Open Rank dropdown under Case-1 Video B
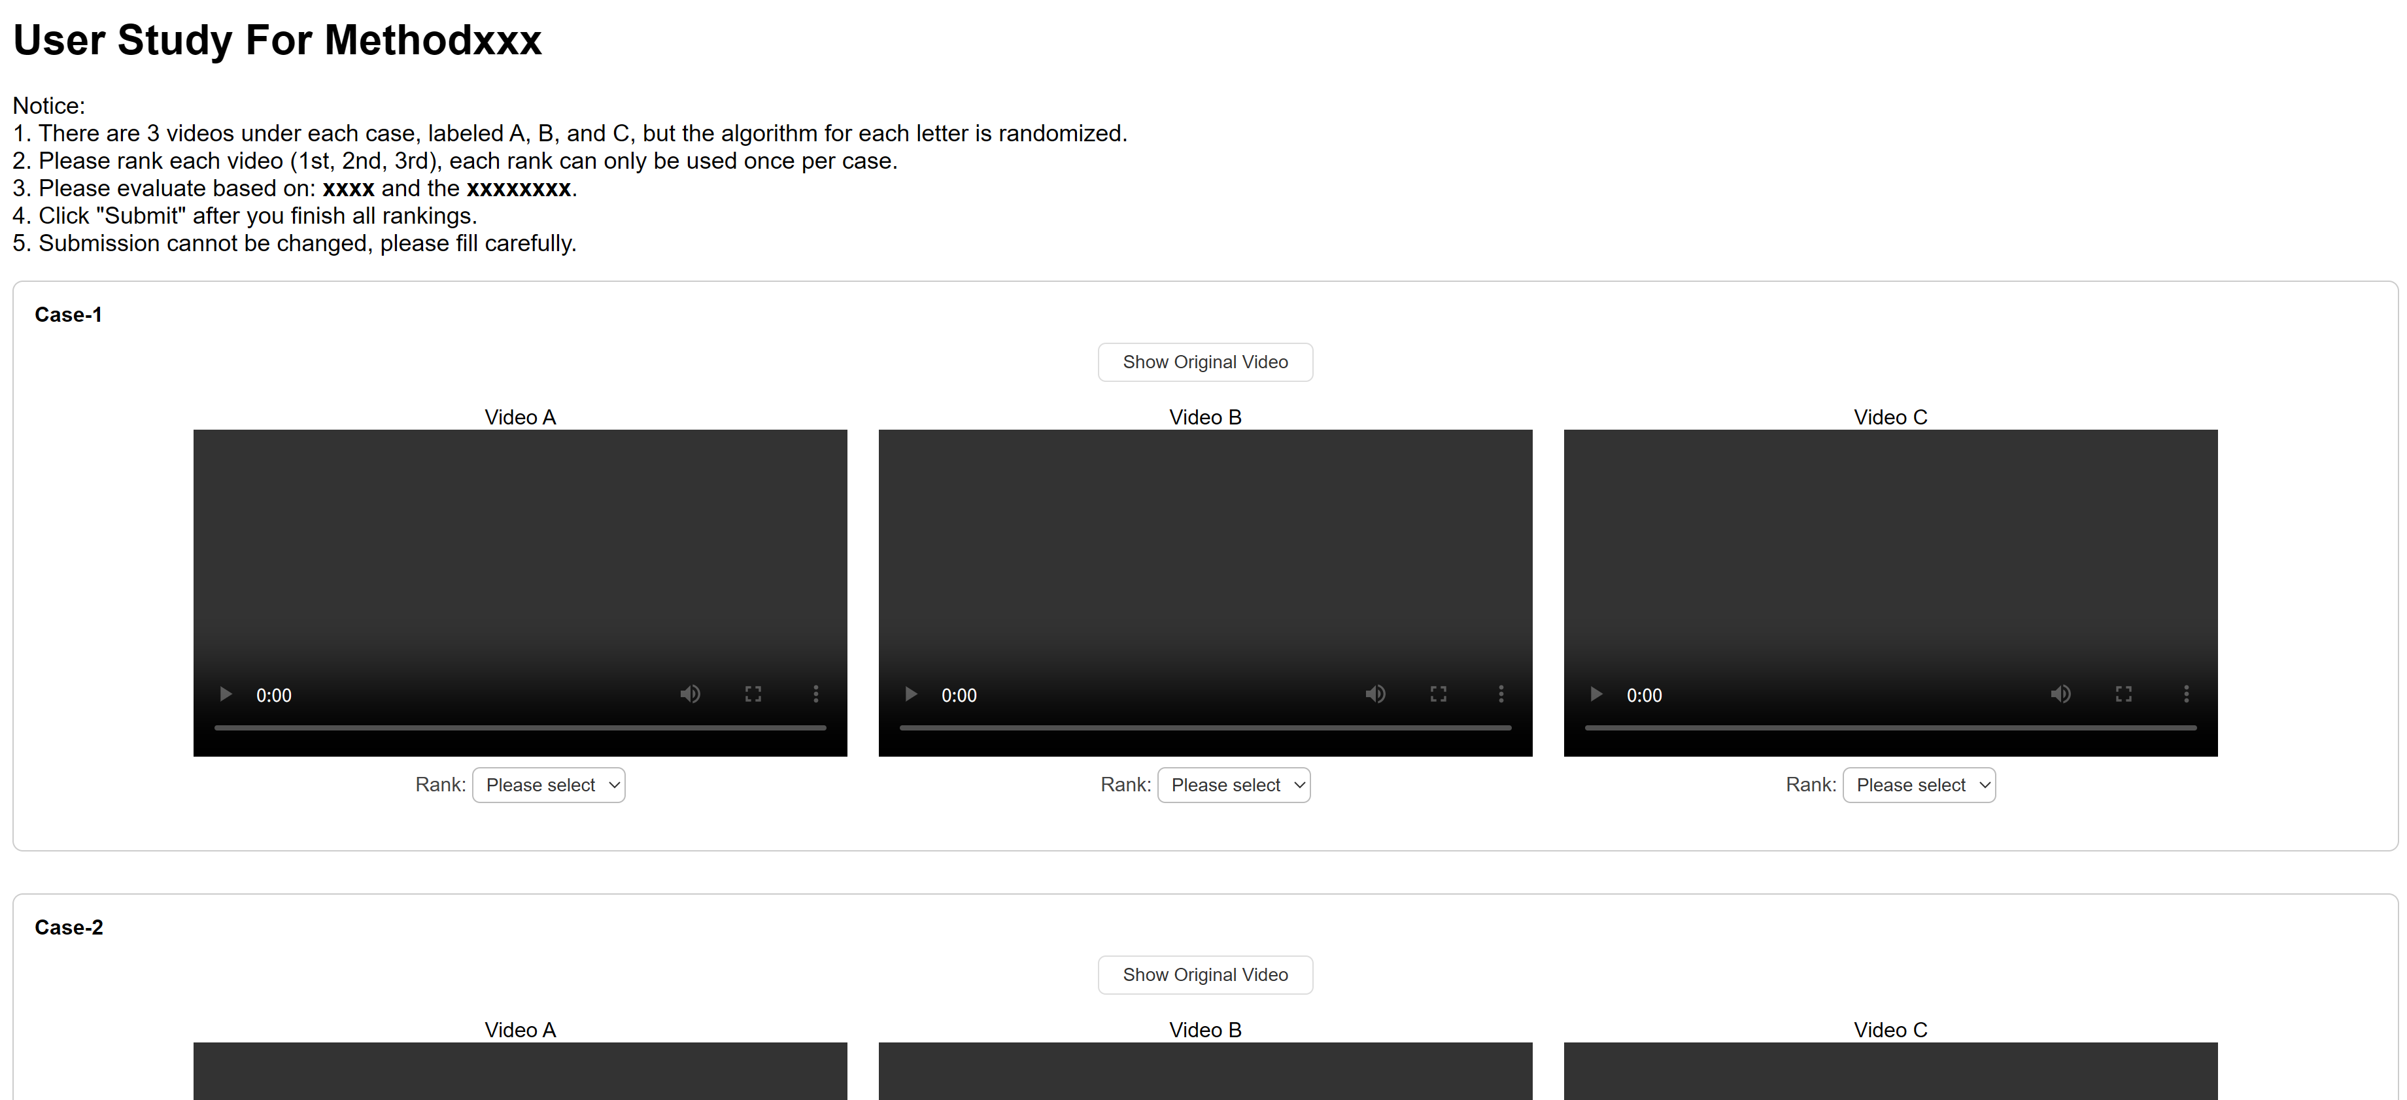Viewport: 2407px width, 1100px height. pyautogui.click(x=1233, y=785)
